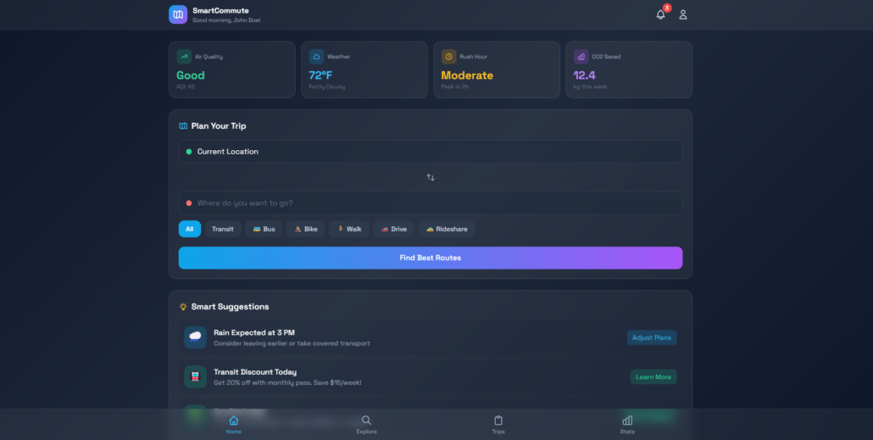Click Adjust Plans for rain suggestion
Viewport: 873px width, 440px height.
[x=652, y=337]
